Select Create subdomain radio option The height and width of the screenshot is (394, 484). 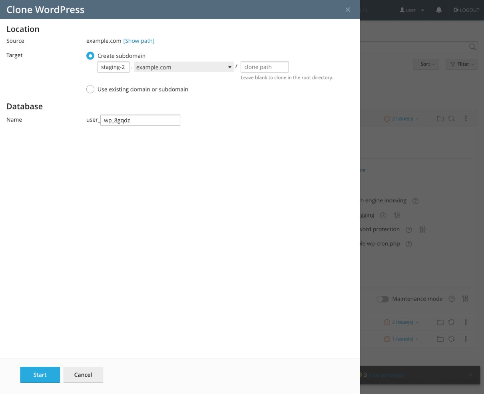90,56
